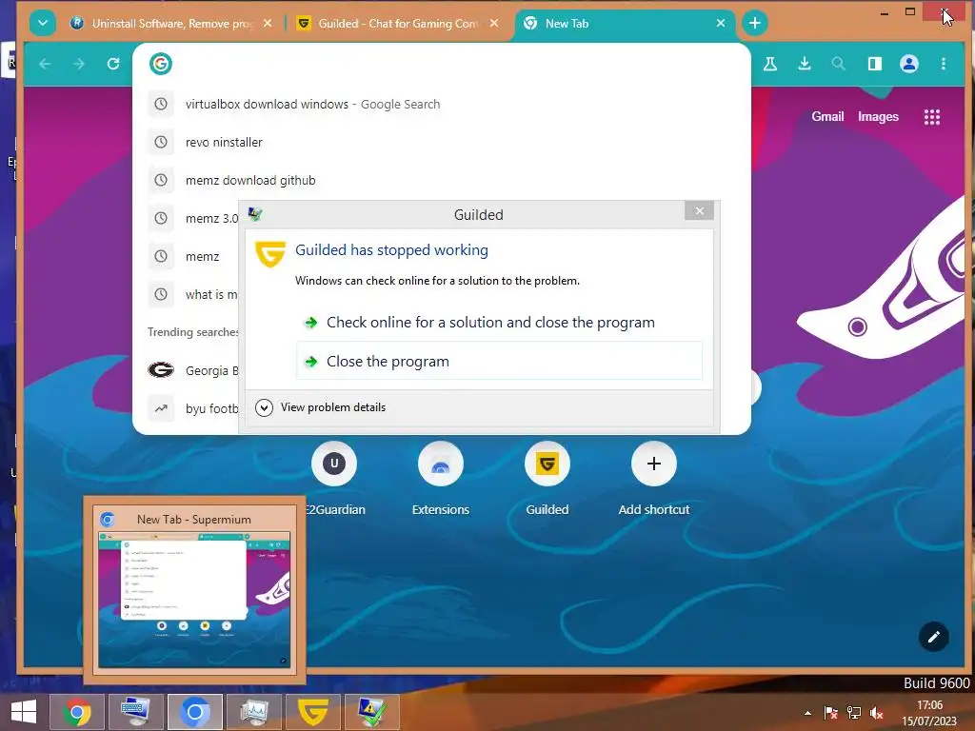Toggle the browser side panel
975x731 pixels.
[x=874, y=64]
